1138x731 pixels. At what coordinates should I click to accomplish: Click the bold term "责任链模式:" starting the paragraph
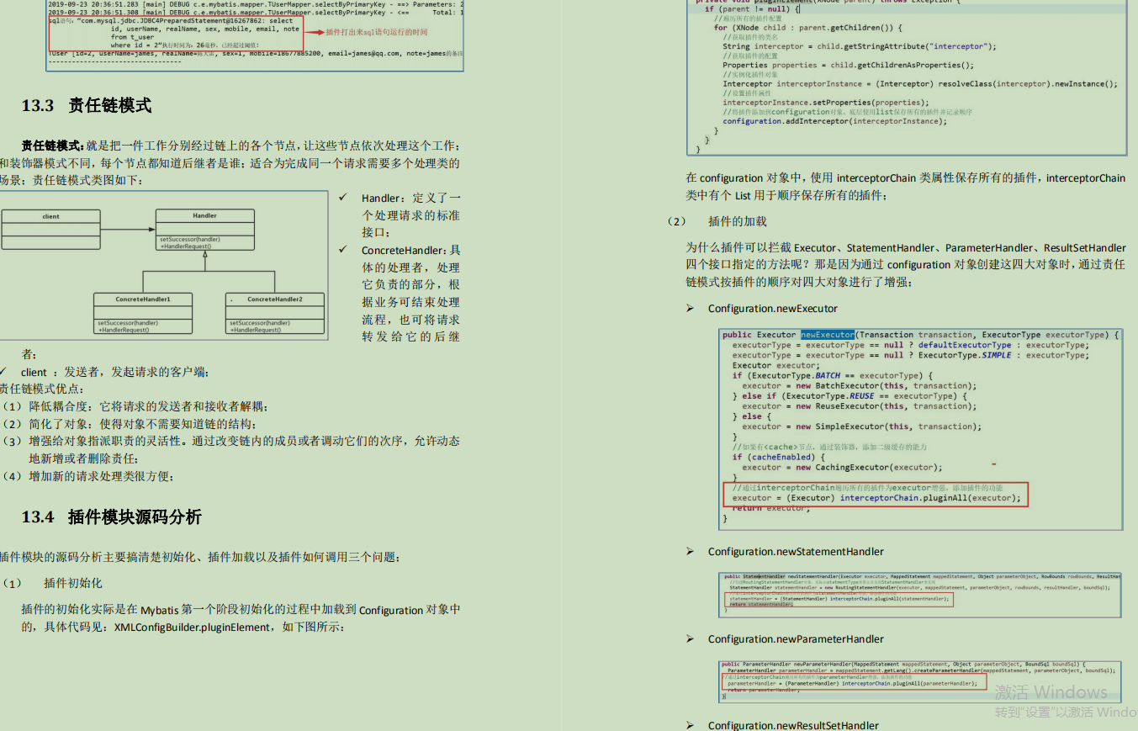click(53, 146)
